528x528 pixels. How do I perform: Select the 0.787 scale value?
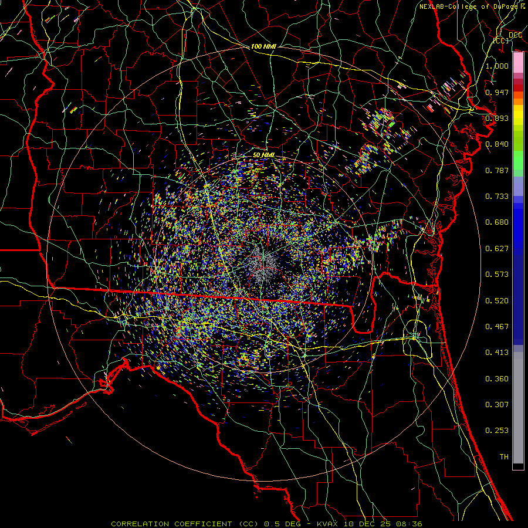coord(497,170)
